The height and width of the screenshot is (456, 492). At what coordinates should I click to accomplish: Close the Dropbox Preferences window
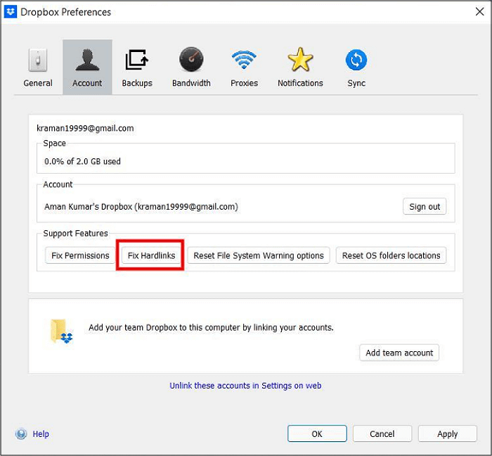coord(479,12)
